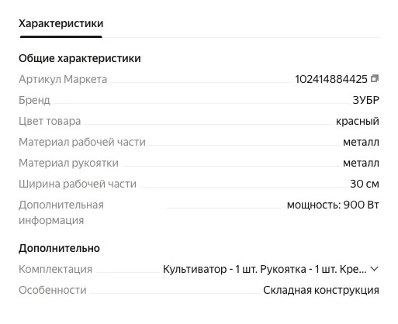
Task: Click the Особенности label
Action: pos(53,290)
